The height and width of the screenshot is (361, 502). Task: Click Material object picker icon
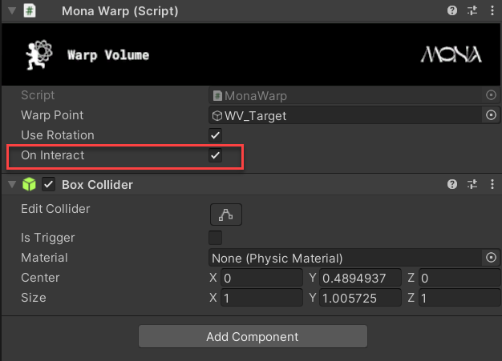tap(491, 258)
